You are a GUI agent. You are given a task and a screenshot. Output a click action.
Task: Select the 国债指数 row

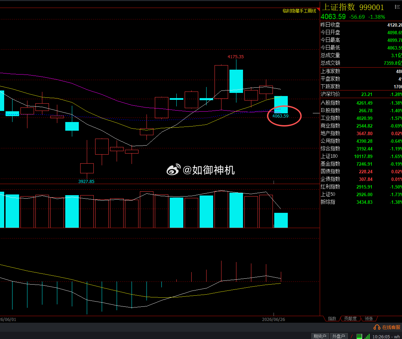(361, 172)
